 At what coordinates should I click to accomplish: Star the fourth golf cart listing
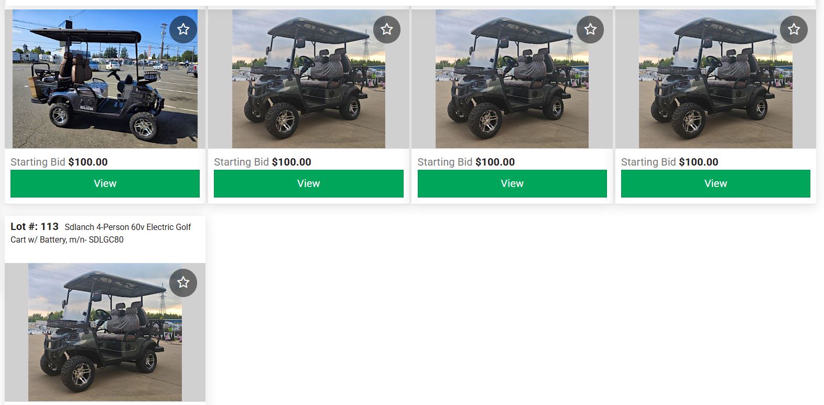[794, 29]
